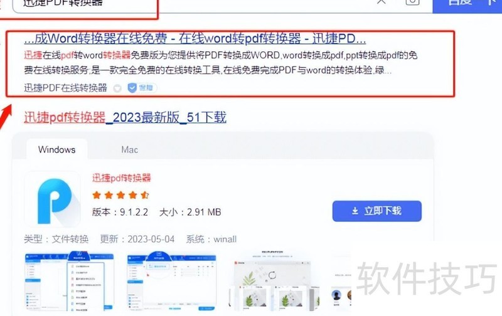Open the 迅捷pdf转换器_2023最新版_51下载 result link
This screenshot has height=316, width=502.
[125, 118]
